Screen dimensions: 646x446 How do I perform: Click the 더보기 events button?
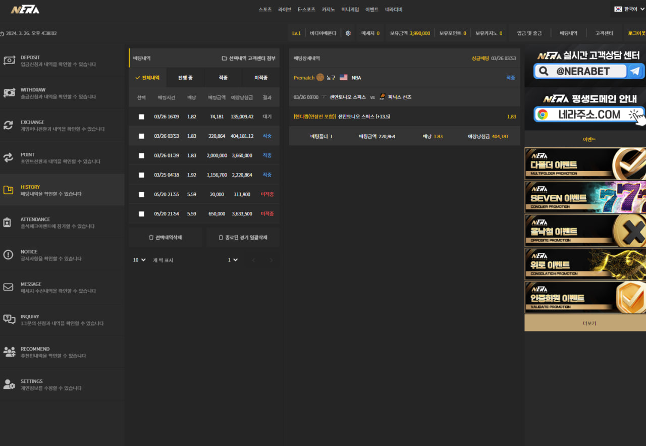pos(585,323)
